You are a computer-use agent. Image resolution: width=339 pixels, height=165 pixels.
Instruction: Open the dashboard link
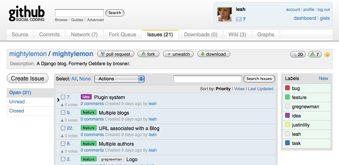[305, 18]
